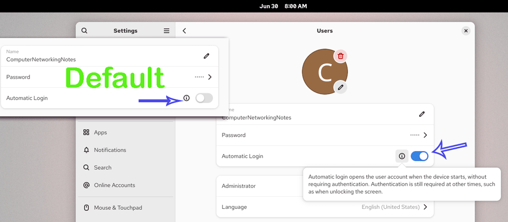The image size is (508, 222).
Task: Open Password chevron in Default inset panel
Action: [x=210, y=77]
